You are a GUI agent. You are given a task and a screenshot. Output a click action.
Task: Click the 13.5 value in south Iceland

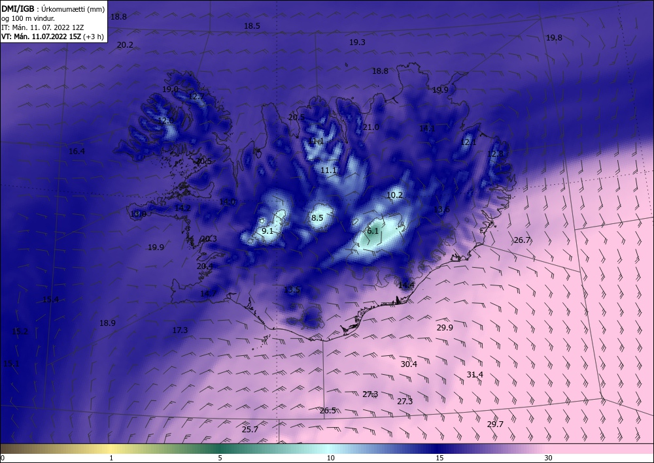(x=292, y=289)
